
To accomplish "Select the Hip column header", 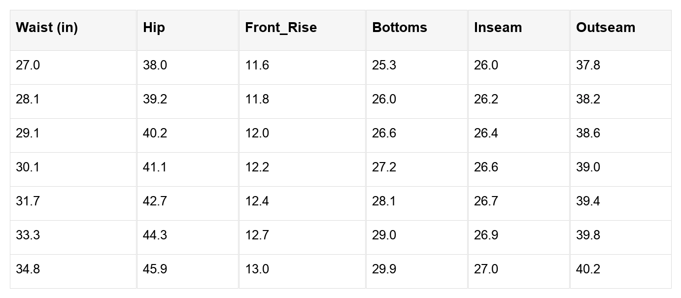I will (x=187, y=30).
